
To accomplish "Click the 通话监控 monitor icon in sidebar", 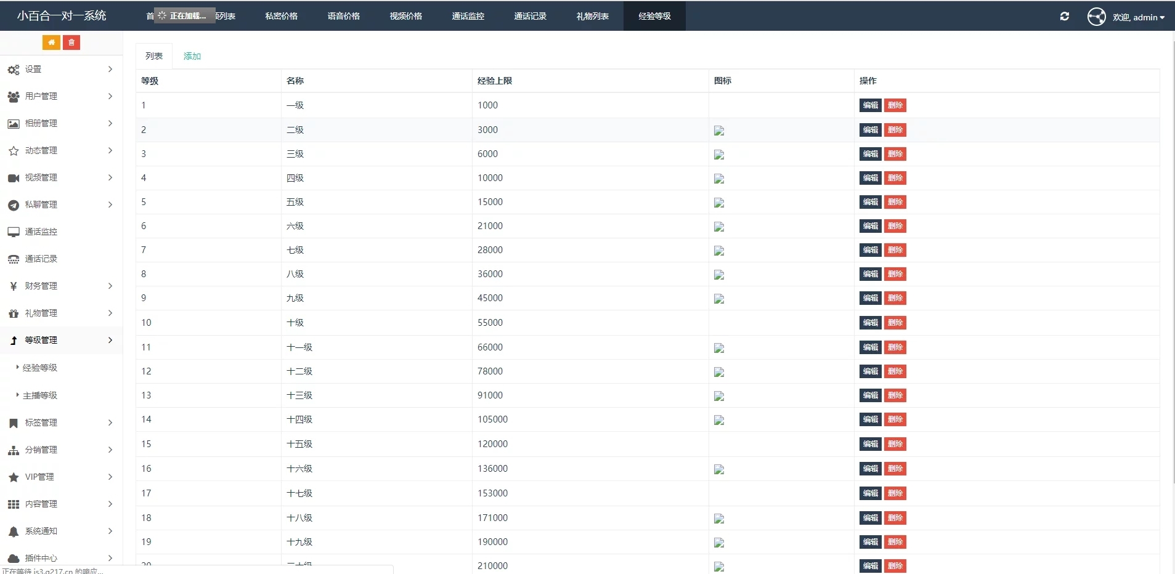I will coord(14,232).
